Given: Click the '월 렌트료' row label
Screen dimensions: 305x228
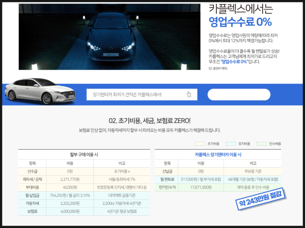Looking at the screenshot, I should 167,179.
